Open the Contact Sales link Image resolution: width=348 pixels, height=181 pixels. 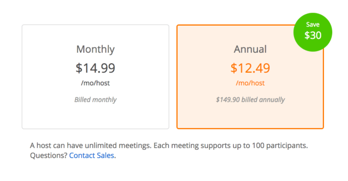point(92,155)
